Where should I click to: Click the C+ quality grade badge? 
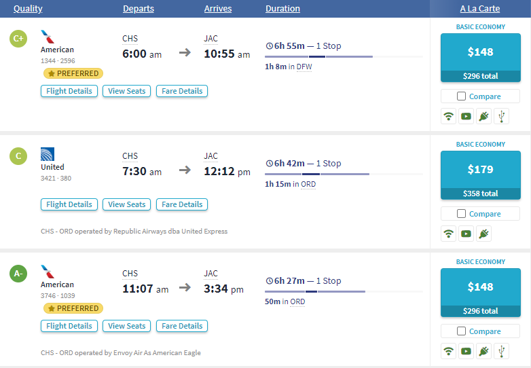coord(18,39)
